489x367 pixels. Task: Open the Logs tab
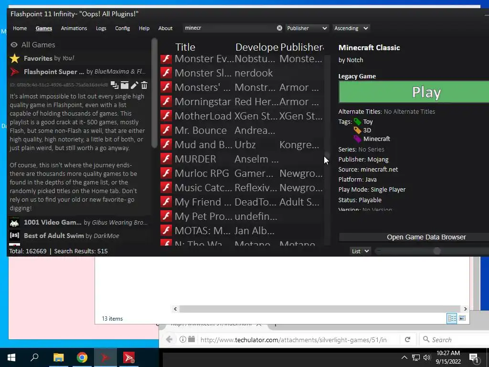101,28
